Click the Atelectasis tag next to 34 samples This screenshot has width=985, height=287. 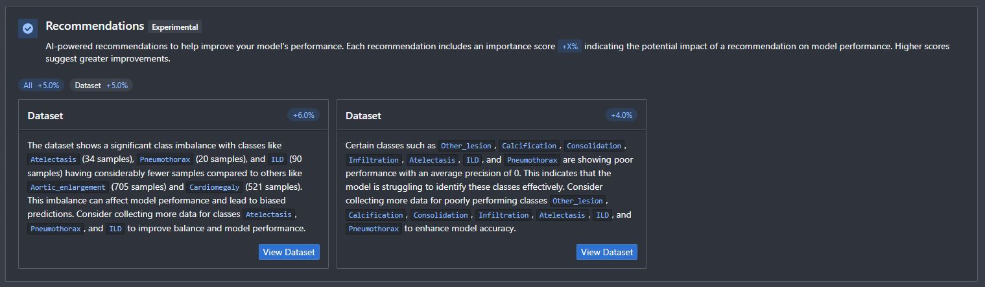coord(53,159)
